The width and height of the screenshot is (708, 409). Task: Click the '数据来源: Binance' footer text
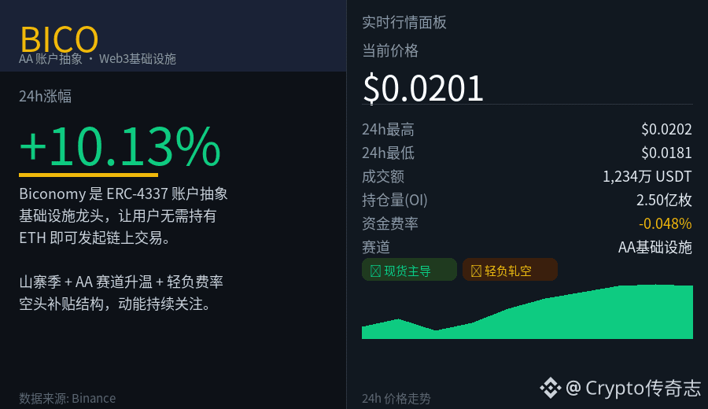(68, 398)
